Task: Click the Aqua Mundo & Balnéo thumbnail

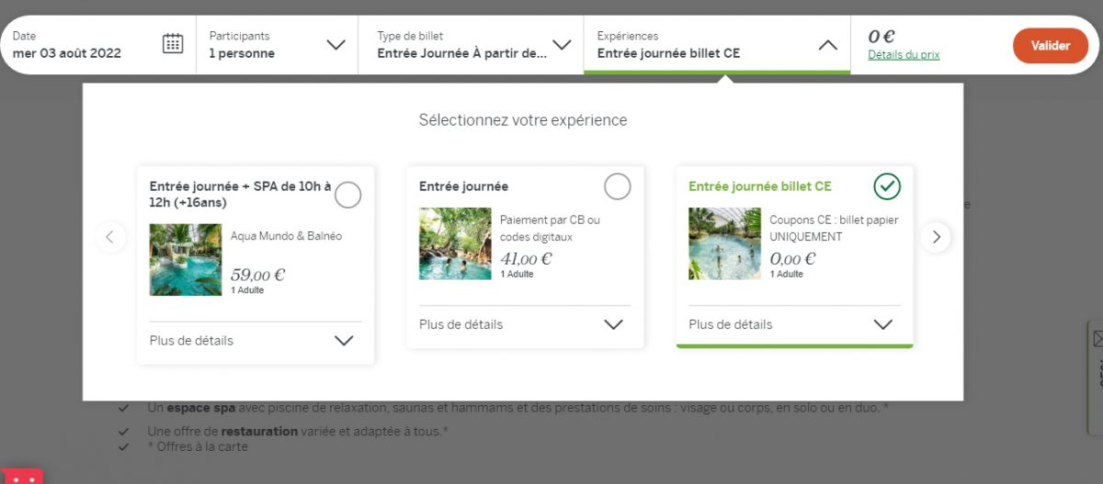Action: (x=186, y=259)
